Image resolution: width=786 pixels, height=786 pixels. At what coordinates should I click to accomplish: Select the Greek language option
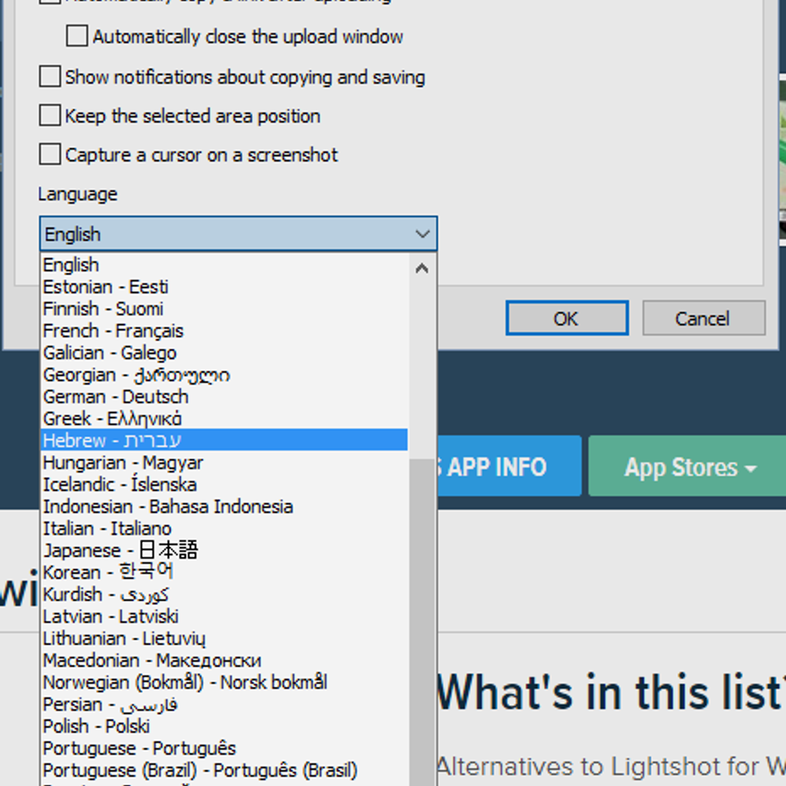pyautogui.click(x=224, y=419)
